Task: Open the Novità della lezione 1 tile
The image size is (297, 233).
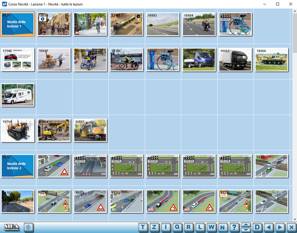Action: pos(17,24)
